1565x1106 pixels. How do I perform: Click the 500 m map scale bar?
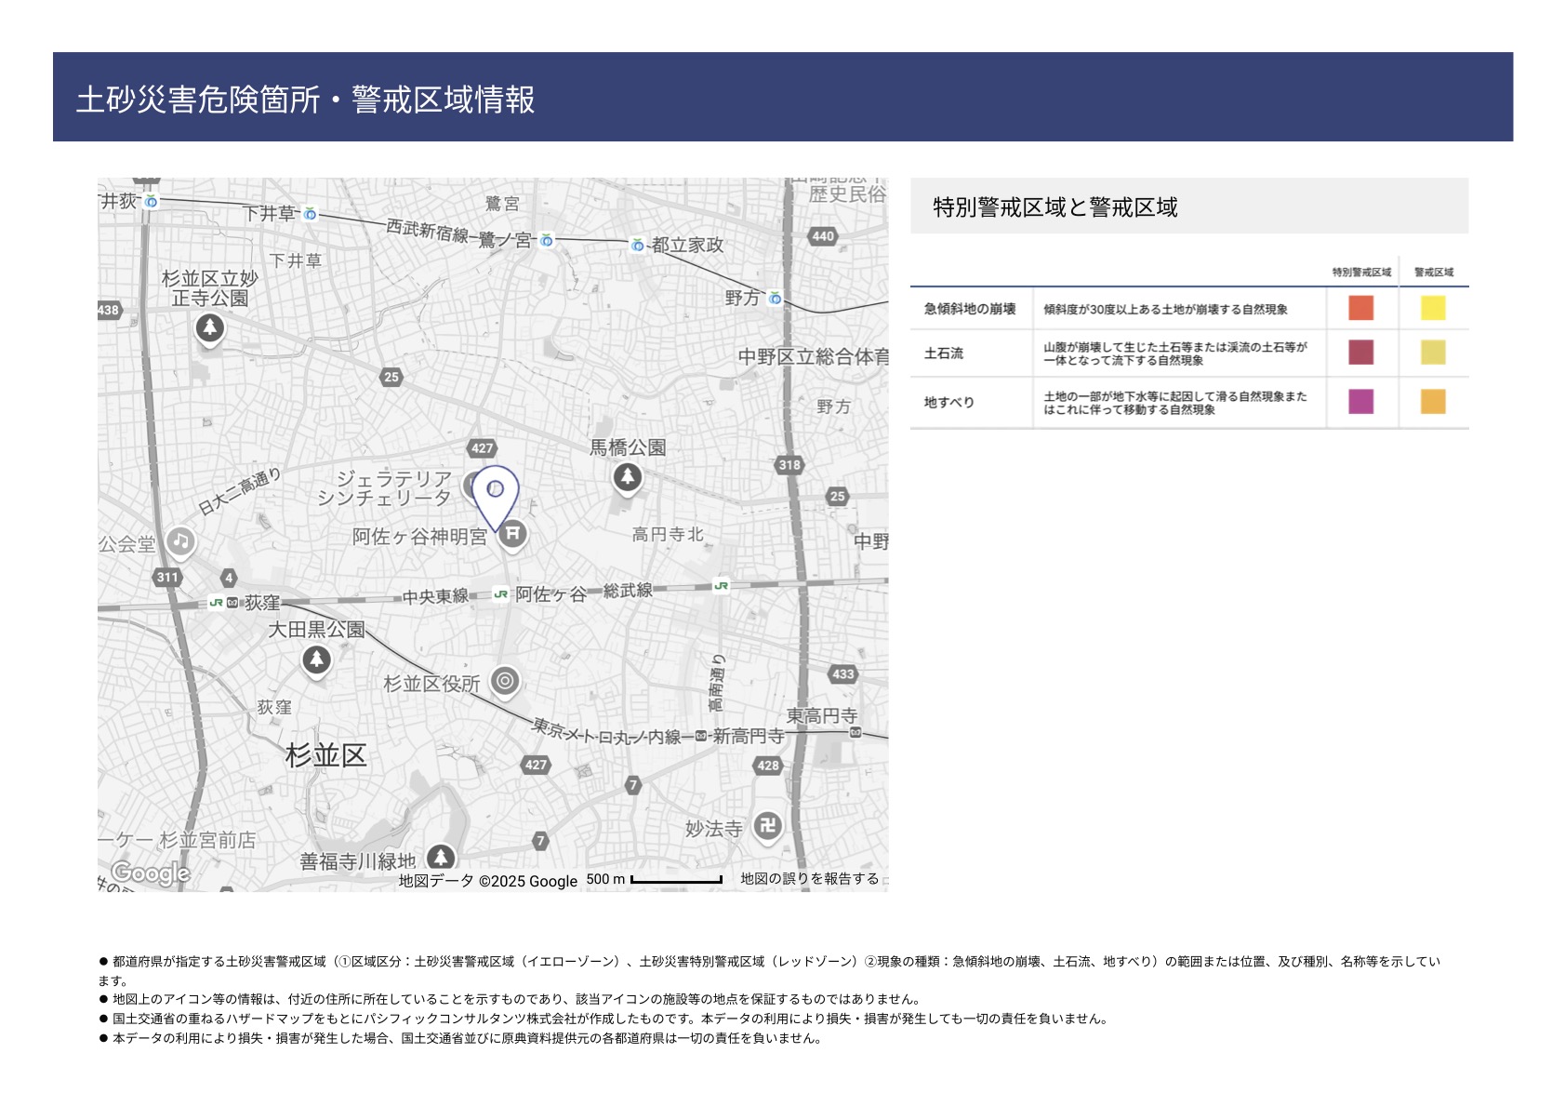[675, 879]
